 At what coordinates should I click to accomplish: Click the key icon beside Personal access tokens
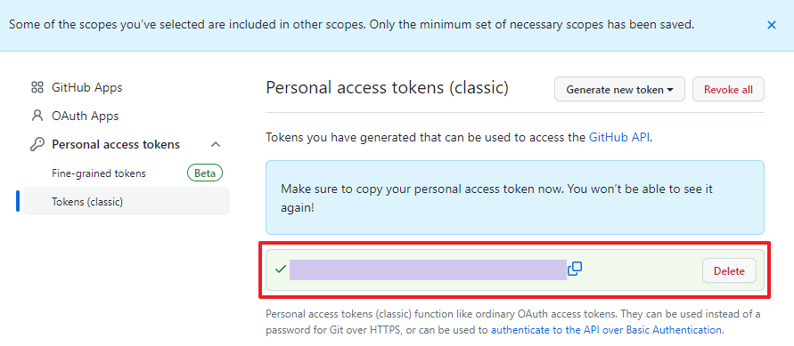(37, 144)
